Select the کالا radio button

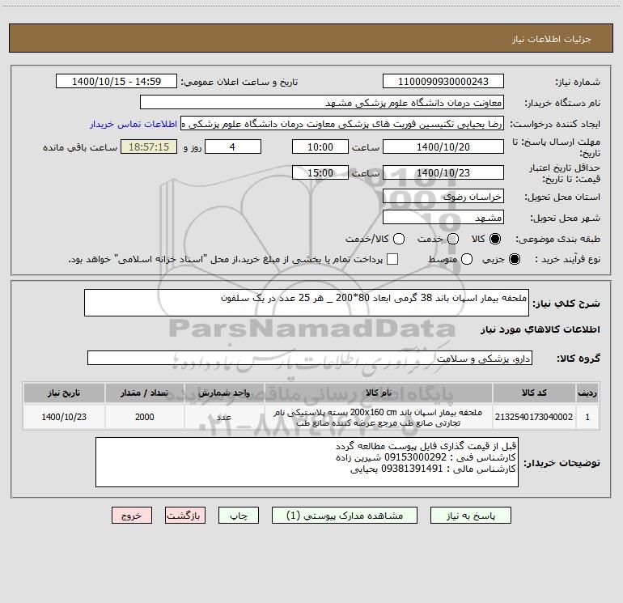495,239
